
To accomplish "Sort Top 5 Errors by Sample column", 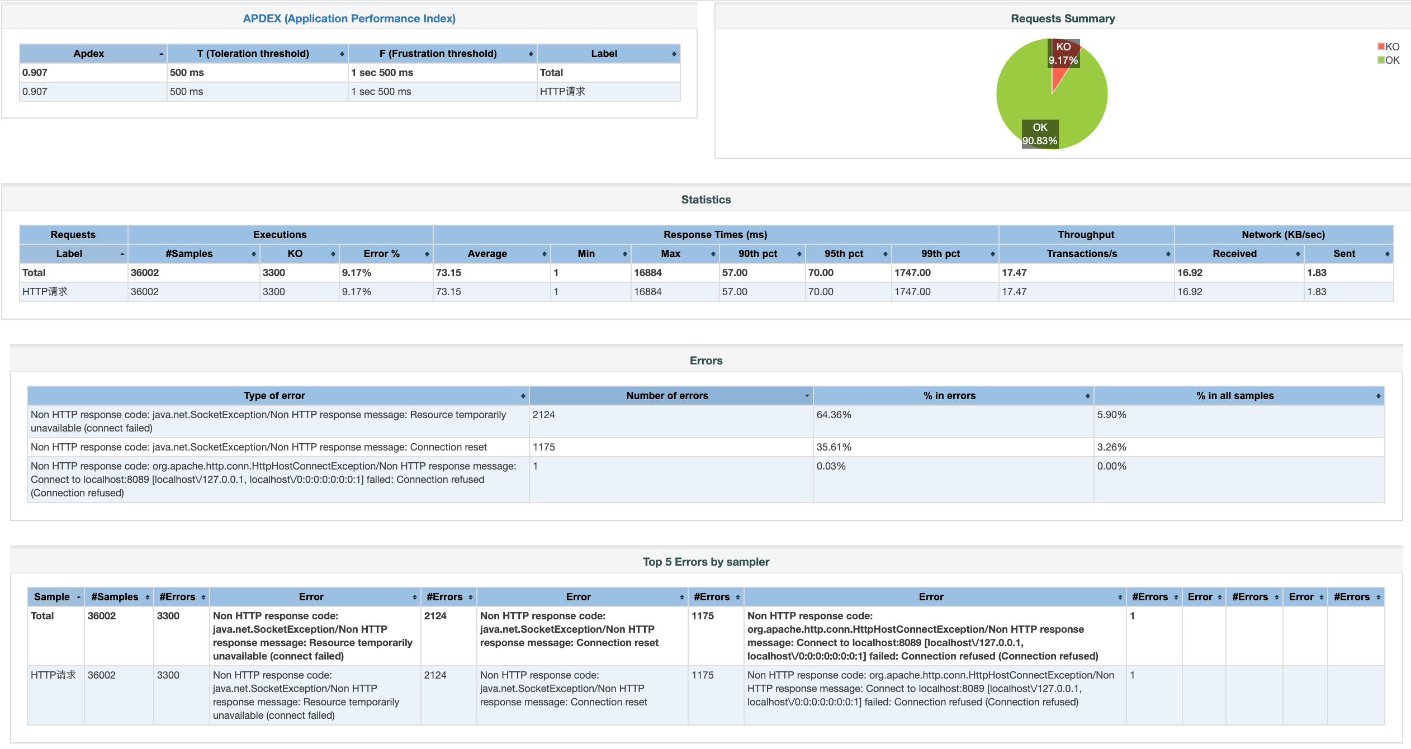I will 52,597.
